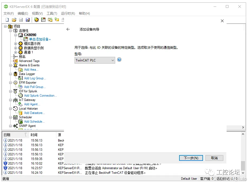Collapse the CX8090 channel node
Viewport: 248px width, 183px height.
tap(15, 35)
